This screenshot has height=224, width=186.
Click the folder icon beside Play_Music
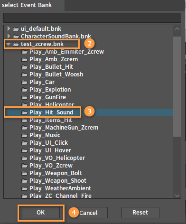(x=25, y=135)
